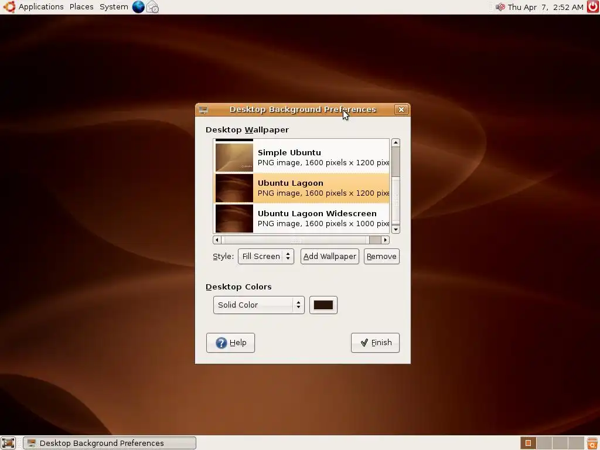
Task: Switch to the first active workspace
Action: (528, 443)
